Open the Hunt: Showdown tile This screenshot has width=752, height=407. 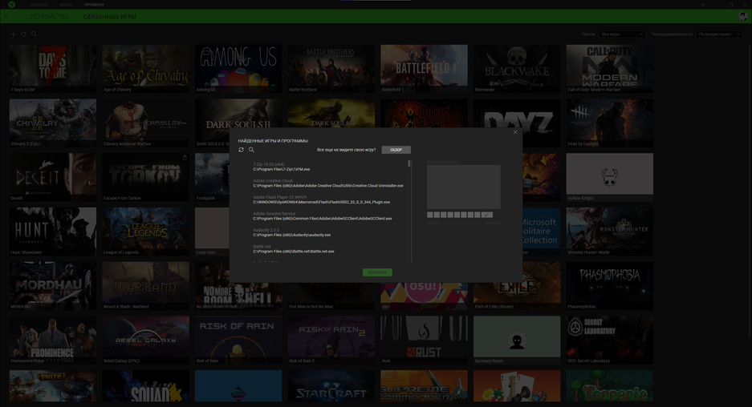tap(53, 232)
